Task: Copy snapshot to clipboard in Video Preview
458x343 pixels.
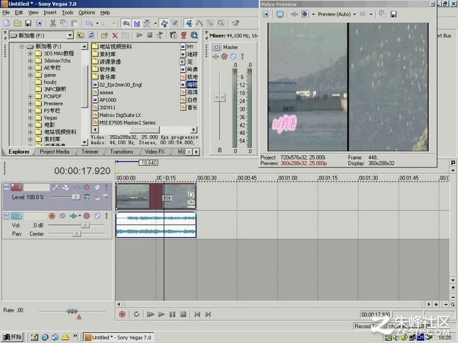Action: point(383,14)
